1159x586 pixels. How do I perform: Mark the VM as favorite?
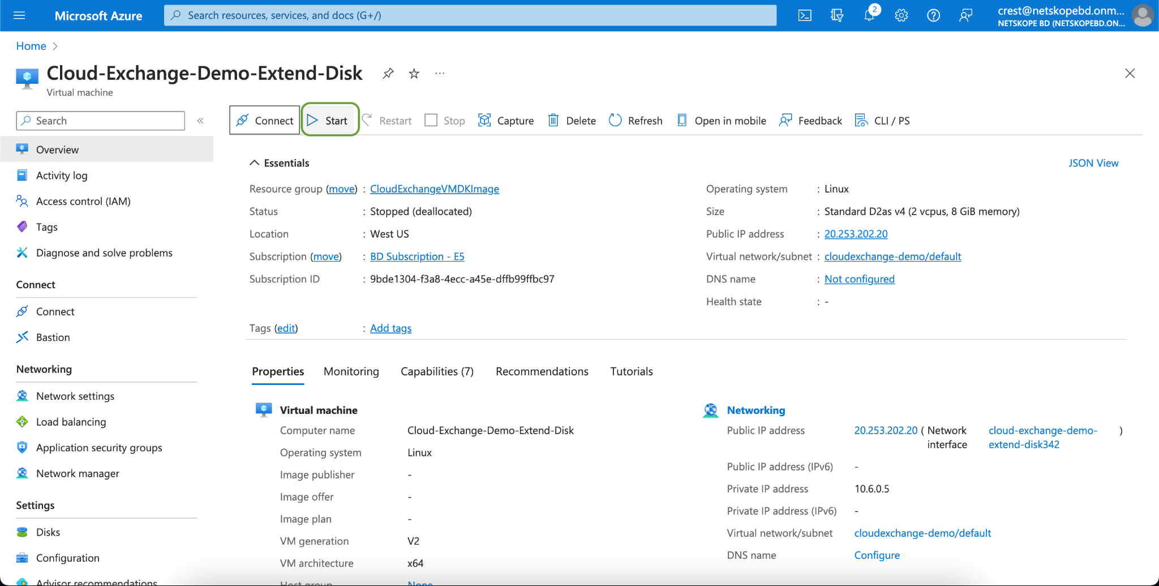(414, 73)
